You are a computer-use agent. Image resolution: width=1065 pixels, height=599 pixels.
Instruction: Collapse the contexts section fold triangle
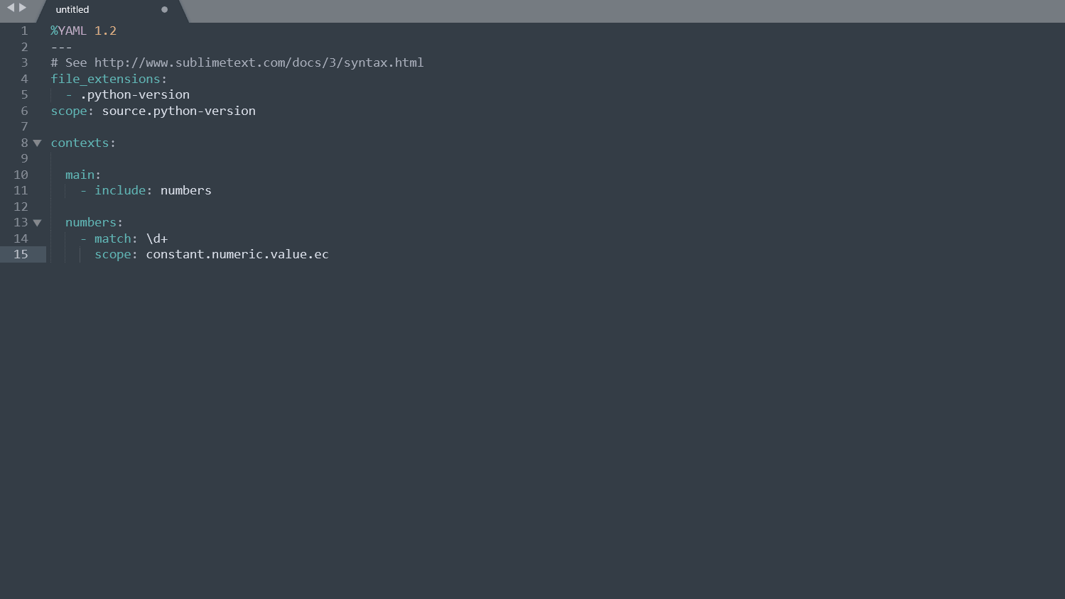point(37,143)
